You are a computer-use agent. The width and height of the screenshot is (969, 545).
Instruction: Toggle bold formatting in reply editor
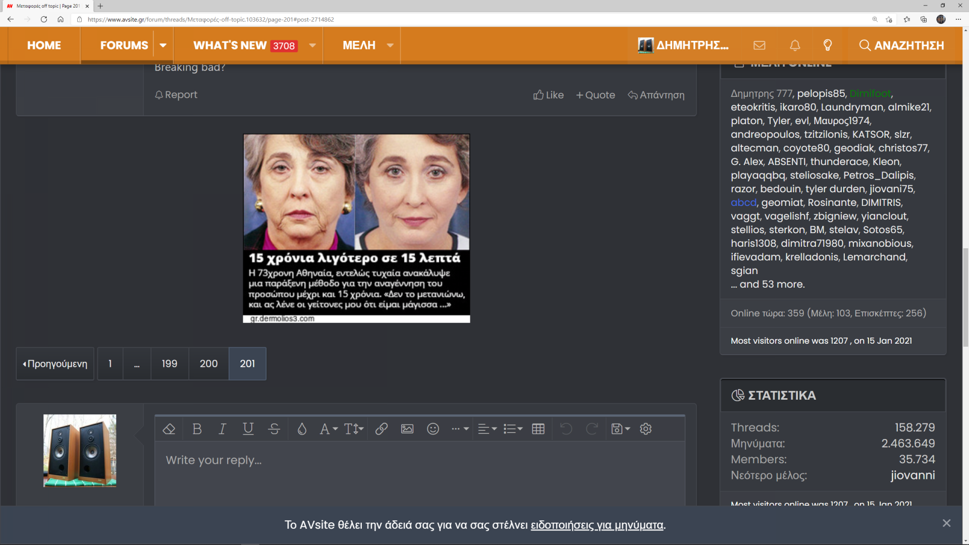tap(197, 429)
